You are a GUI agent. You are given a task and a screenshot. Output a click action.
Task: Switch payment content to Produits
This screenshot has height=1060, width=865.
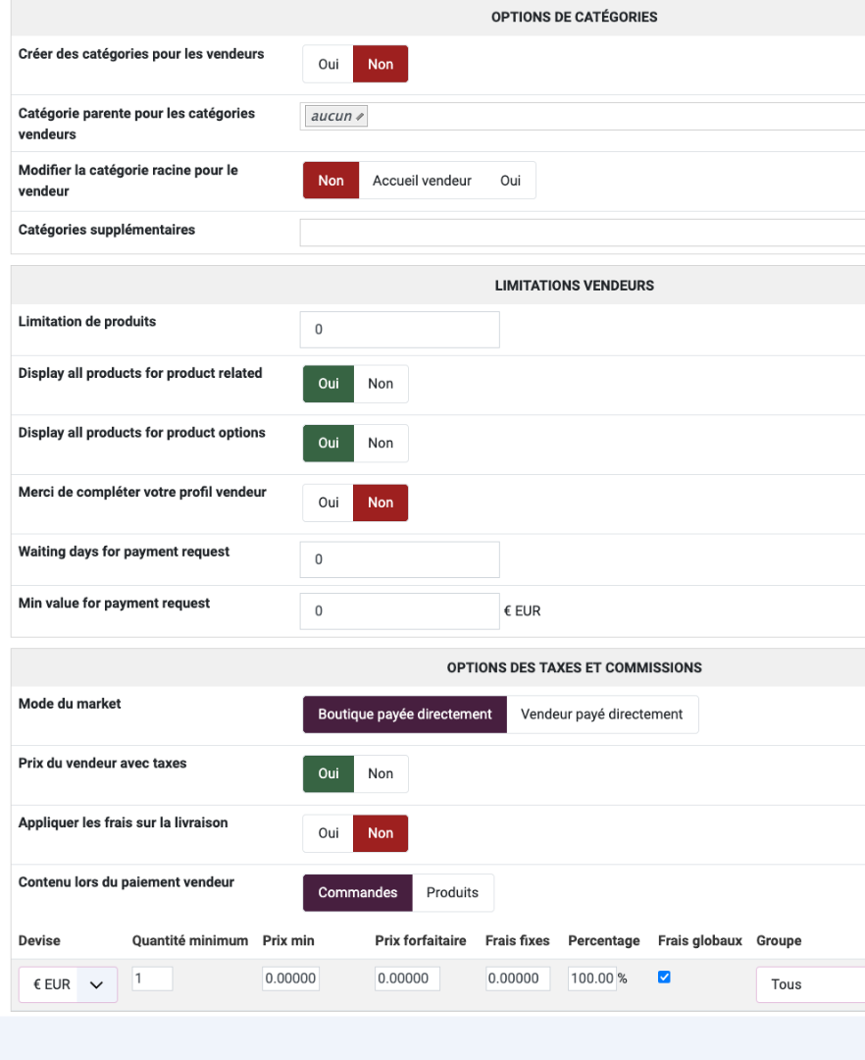point(452,893)
